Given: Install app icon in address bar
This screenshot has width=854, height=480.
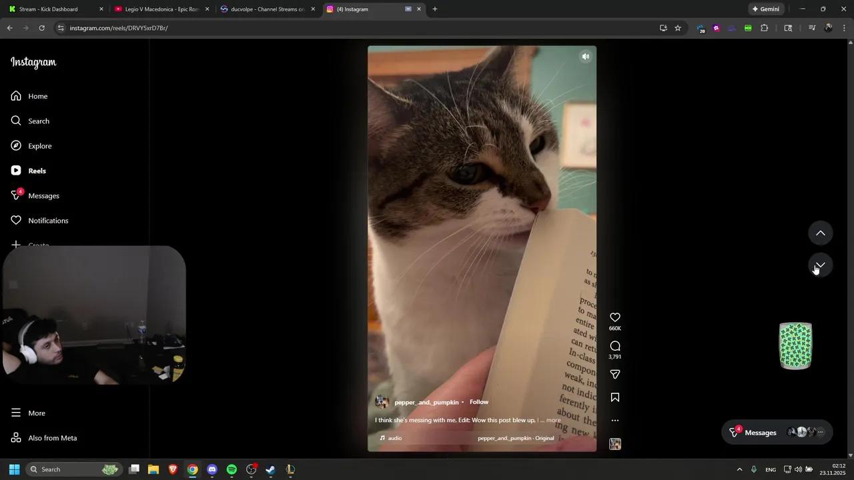Looking at the screenshot, I should pyautogui.click(x=663, y=28).
